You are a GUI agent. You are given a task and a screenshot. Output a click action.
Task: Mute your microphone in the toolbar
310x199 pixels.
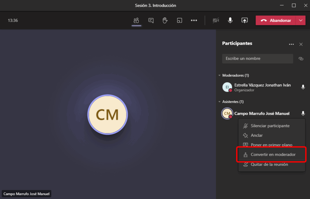click(x=230, y=21)
